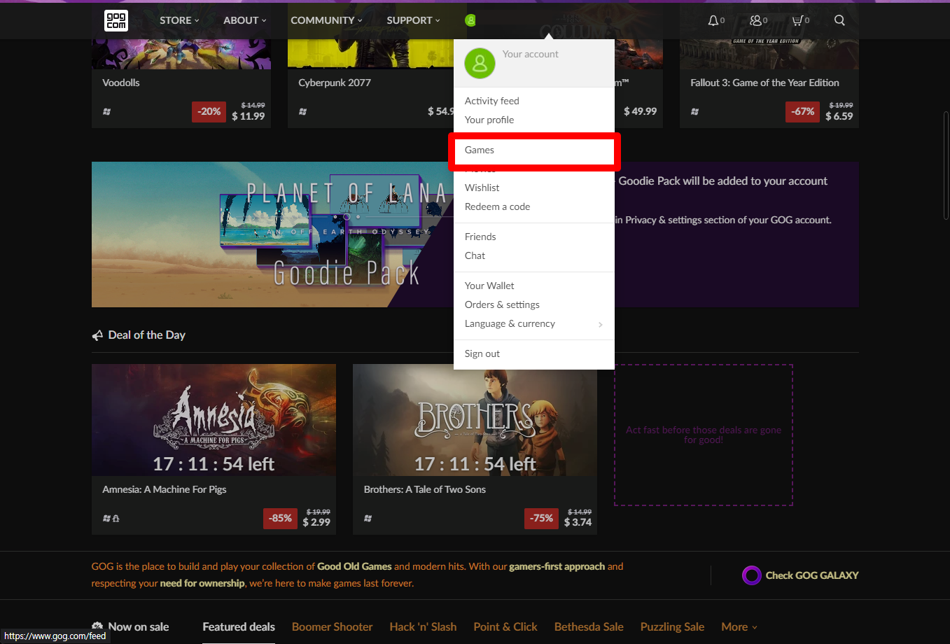Click Windows icon on Fallout 3 card
Screen dimensions: 950x644
694,111
